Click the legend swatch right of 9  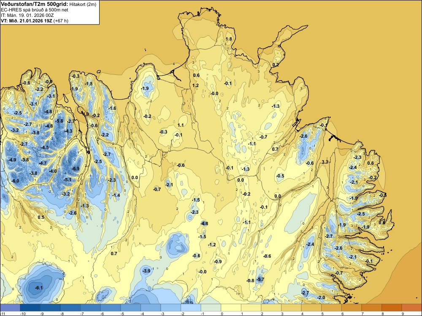[411, 308]
